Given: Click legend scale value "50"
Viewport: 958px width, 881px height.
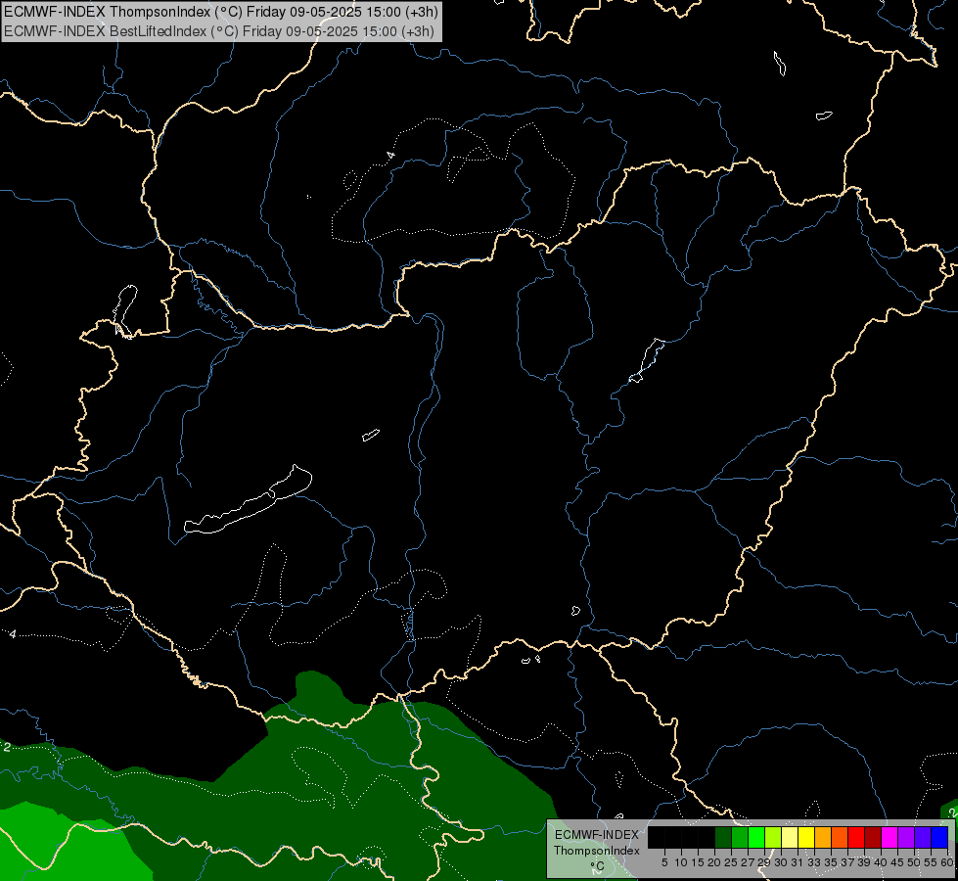Looking at the screenshot, I should pos(913,862).
